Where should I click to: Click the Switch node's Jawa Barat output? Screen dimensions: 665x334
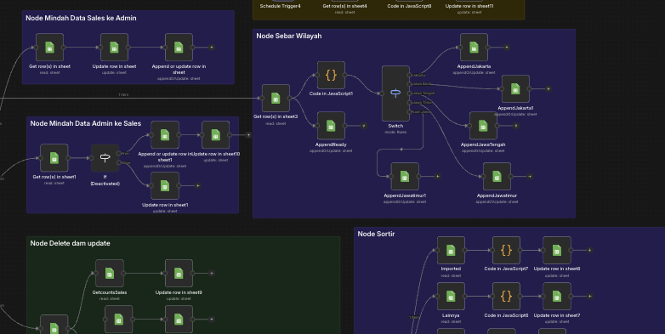410,84
